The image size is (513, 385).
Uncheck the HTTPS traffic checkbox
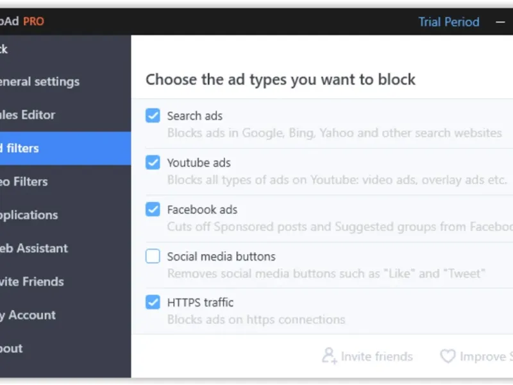click(x=153, y=302)
